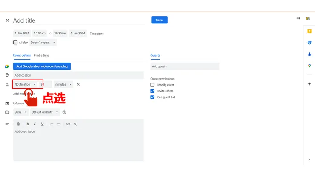This screenshot has width=315, height=177.
Task: Expand the Doesn't repeat dropdown
Action: click(x=43, y=43)
